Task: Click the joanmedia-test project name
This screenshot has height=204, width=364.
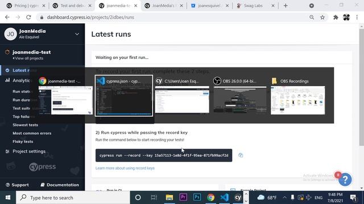Action: [x=32, y=52]
